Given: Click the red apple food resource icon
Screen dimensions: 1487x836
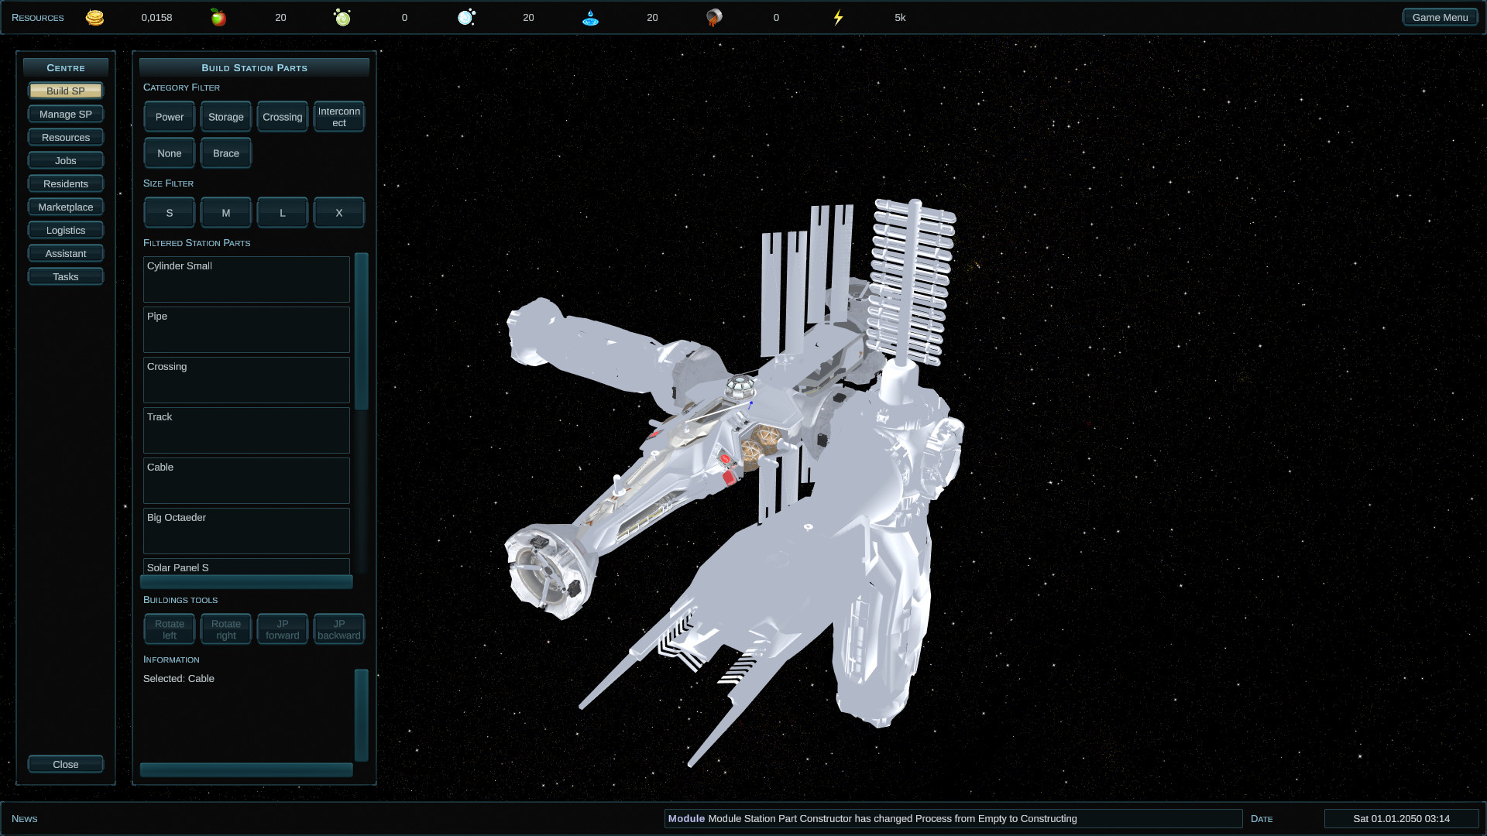Looking at the screenshot, I should click(x=218, y=17).
